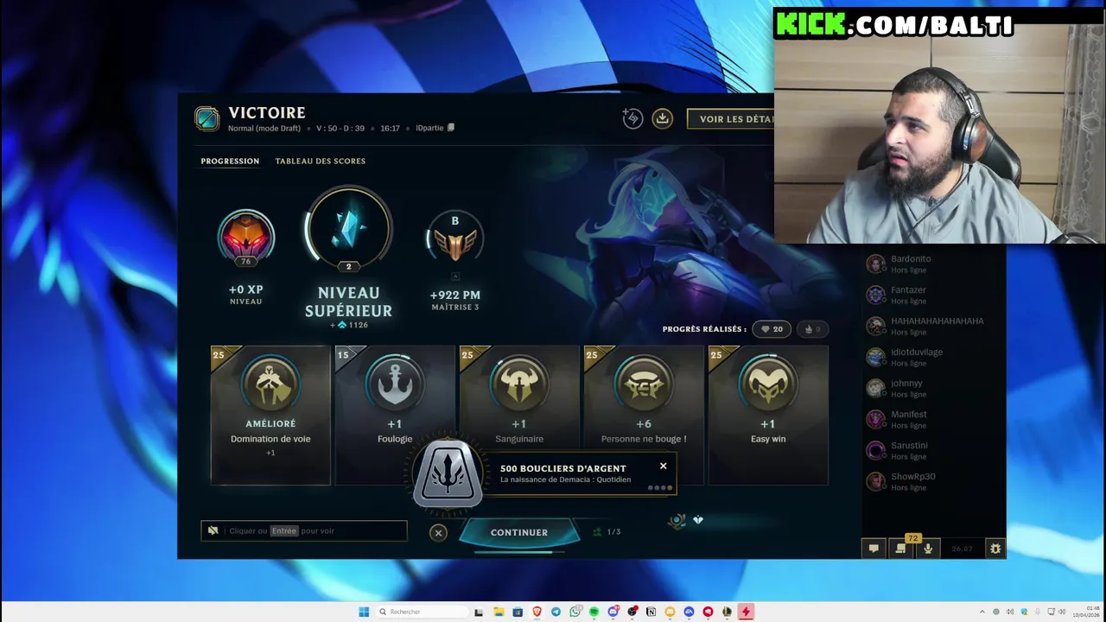Open missions icon with 72 badge
Viewport: 1106px width, 622px height.
[x=901, y=548]
